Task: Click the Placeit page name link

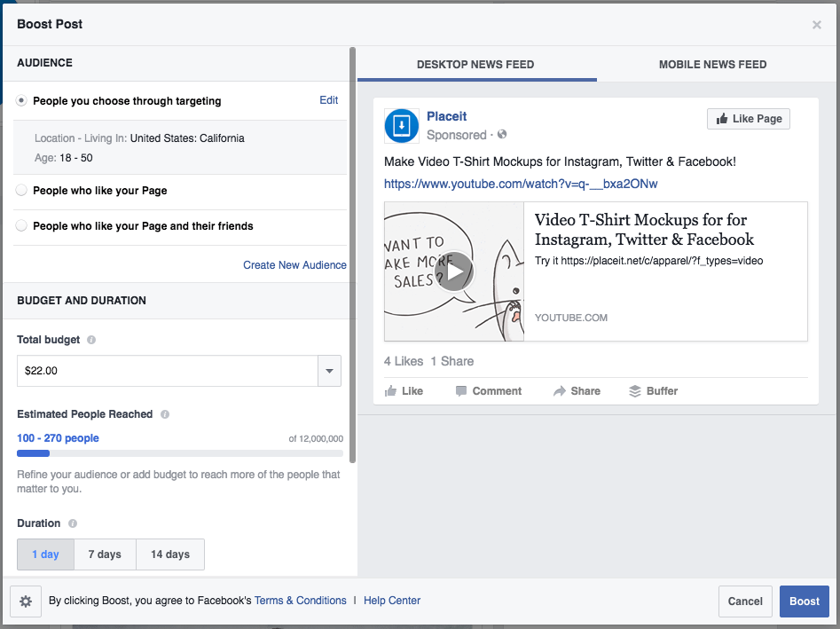Action: click(447, 116)
